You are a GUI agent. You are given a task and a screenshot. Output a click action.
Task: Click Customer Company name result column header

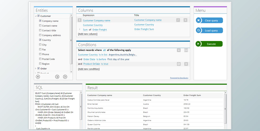coord(99,95)
